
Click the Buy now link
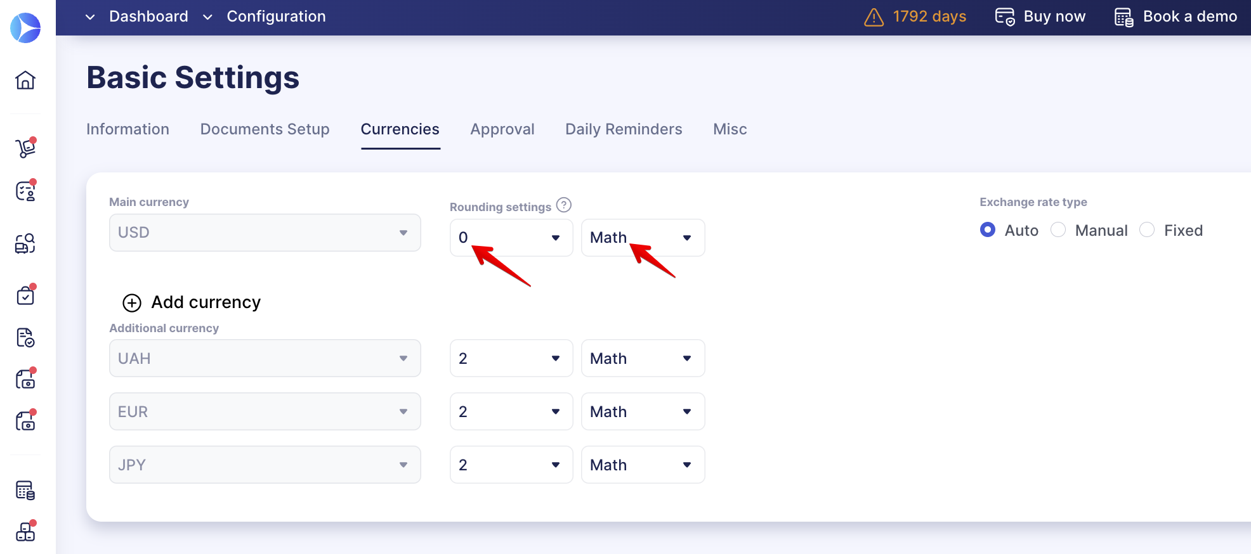(x=1040, y=16)
